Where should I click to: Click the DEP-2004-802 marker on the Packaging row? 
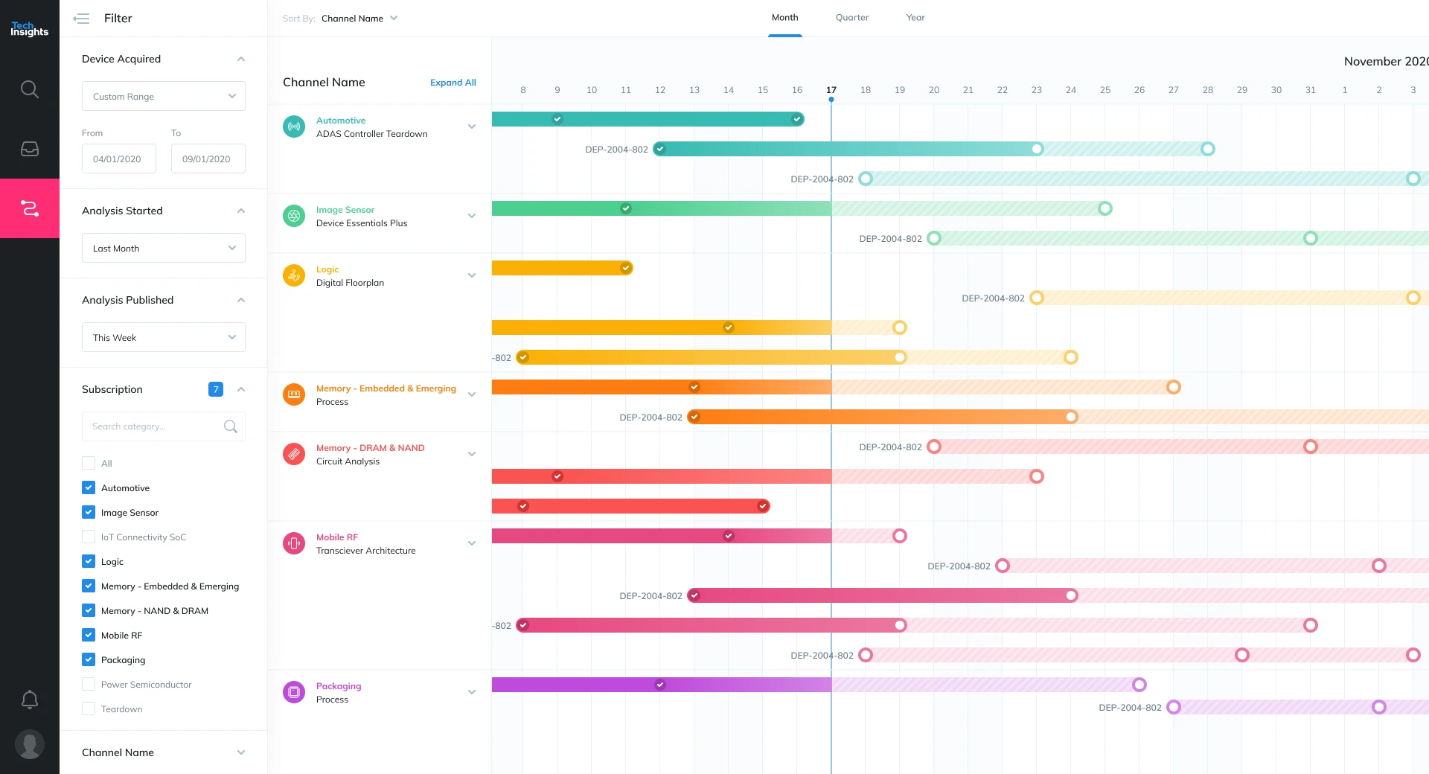1174,708
